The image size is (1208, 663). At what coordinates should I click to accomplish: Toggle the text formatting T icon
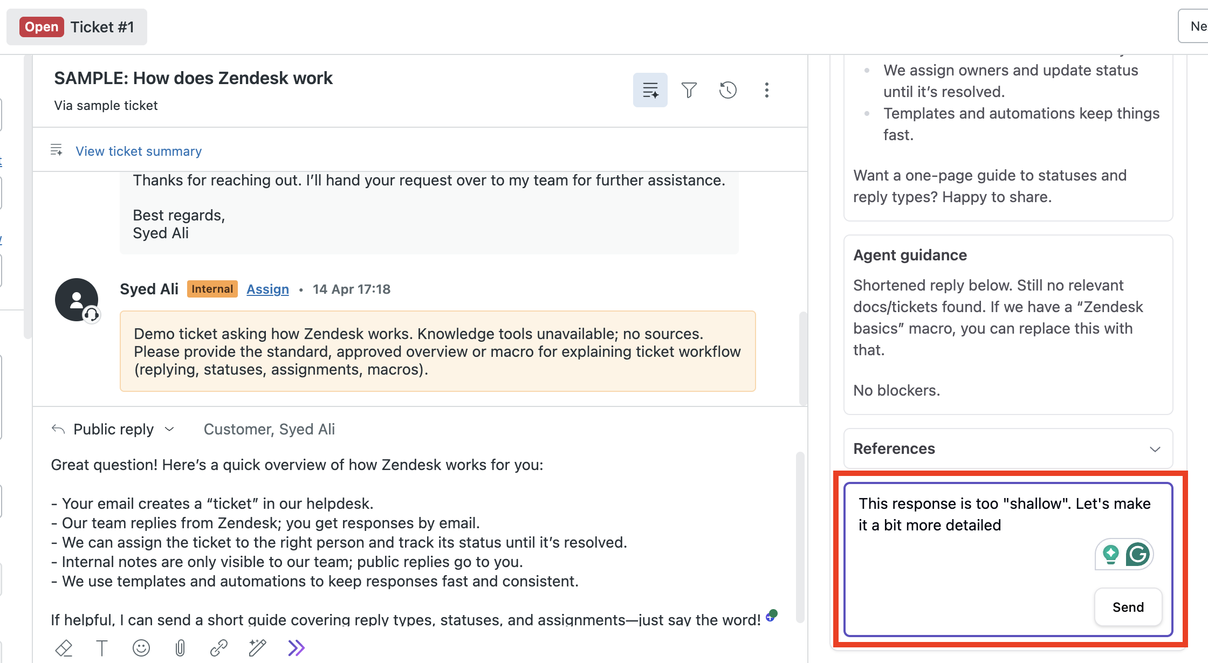102,647
